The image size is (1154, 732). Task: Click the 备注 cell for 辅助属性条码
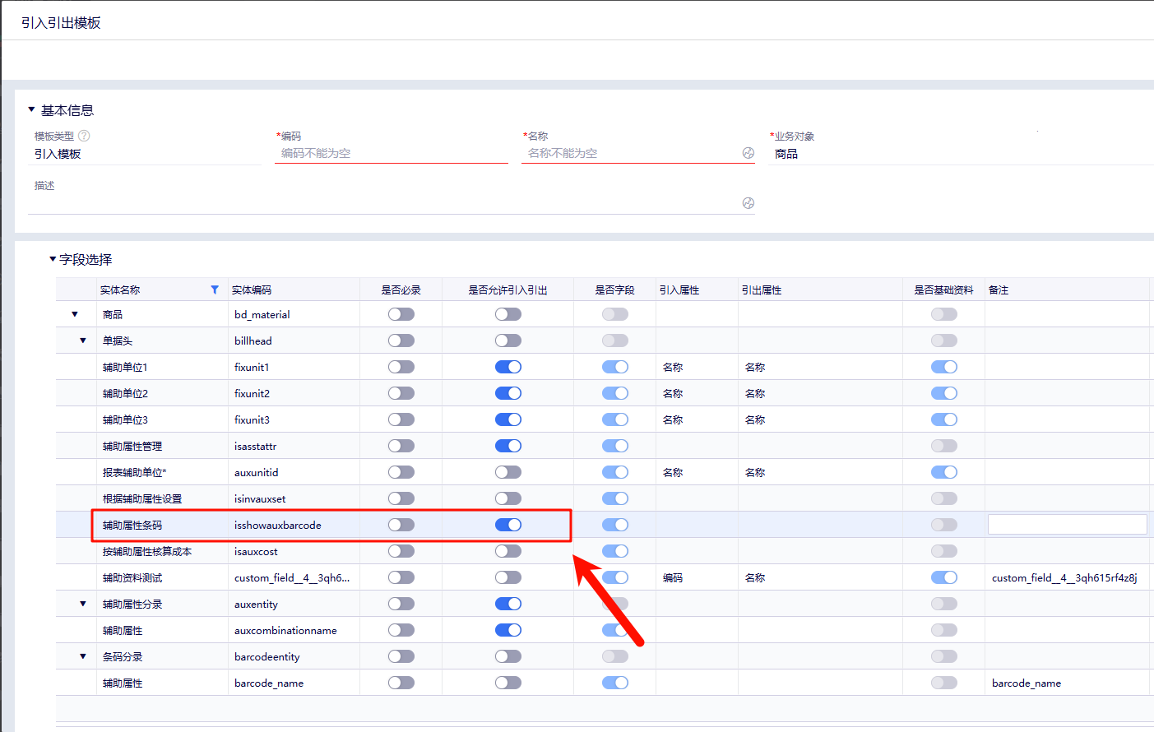click(1068, 525)
